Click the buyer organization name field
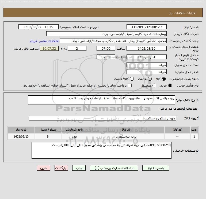Image resolution: width=206 pixels, height=199 pixels. tap(106, 34)
